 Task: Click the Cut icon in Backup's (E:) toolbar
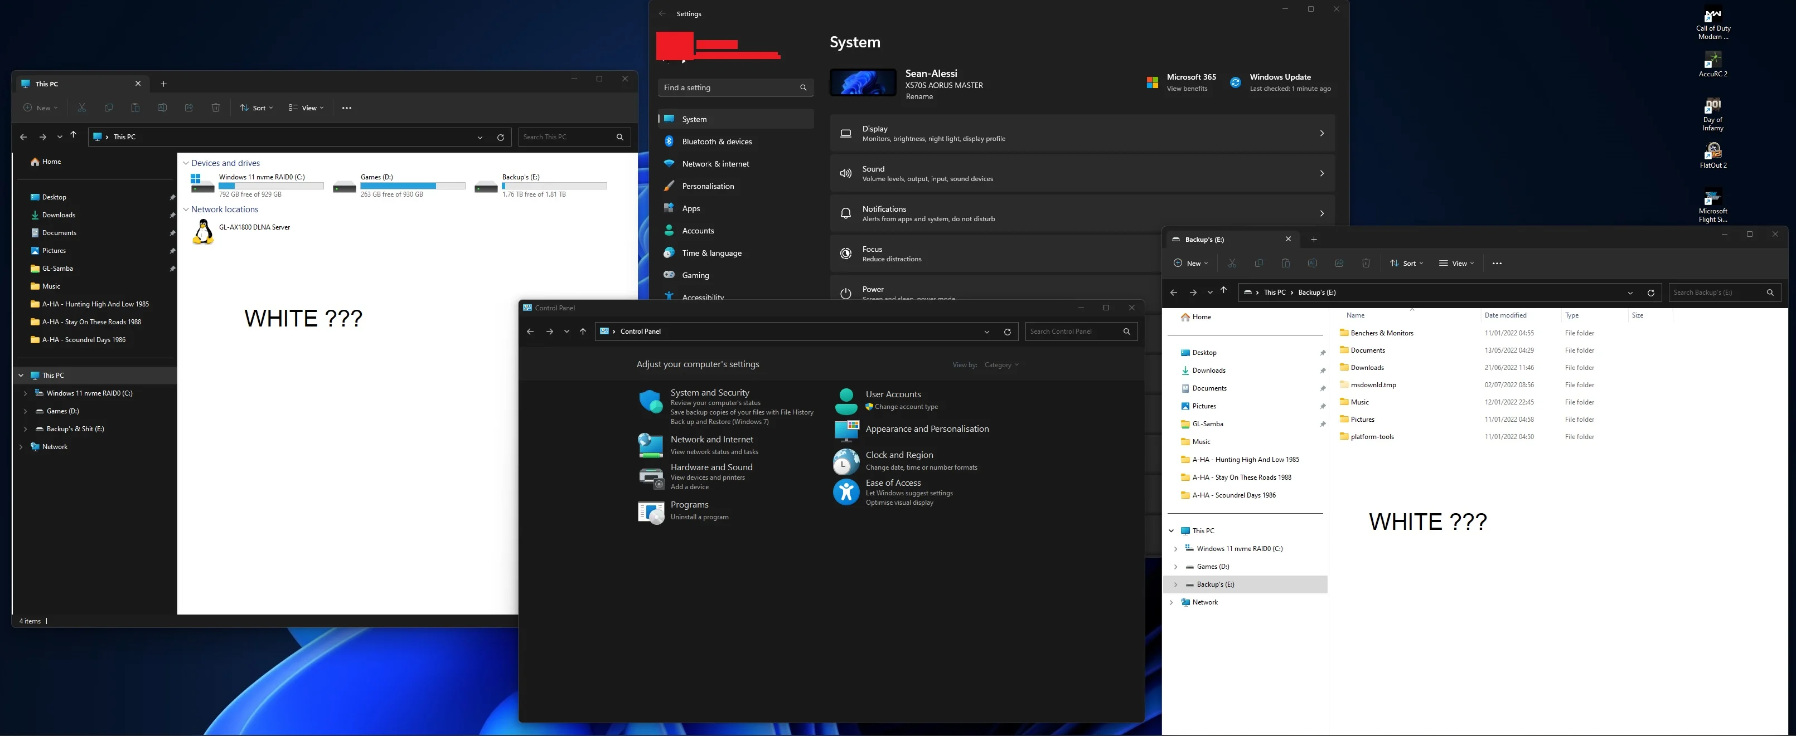(1232, 264)
